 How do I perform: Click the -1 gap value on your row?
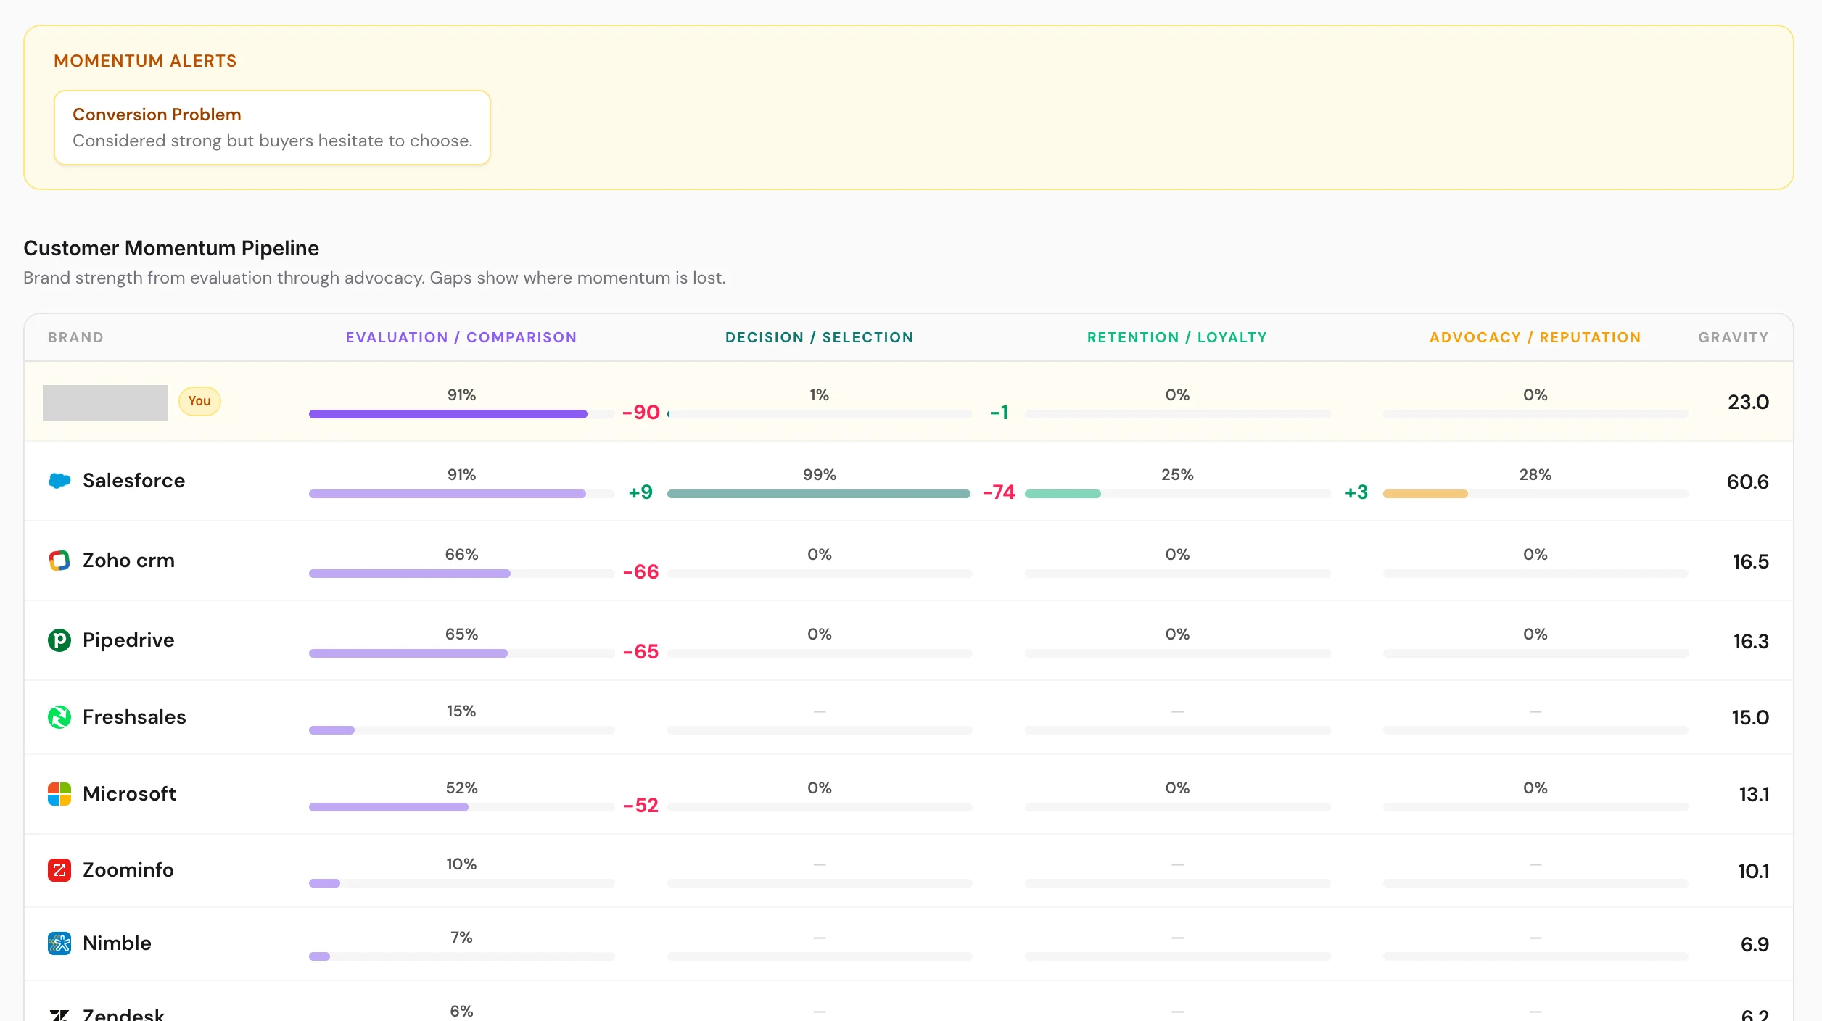click(999, 413)
